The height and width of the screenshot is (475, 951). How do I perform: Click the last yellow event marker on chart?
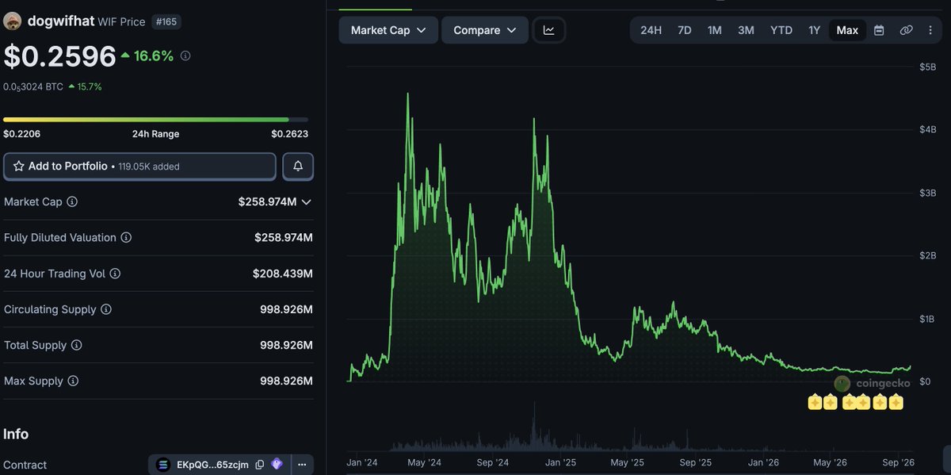pos(896,403)
